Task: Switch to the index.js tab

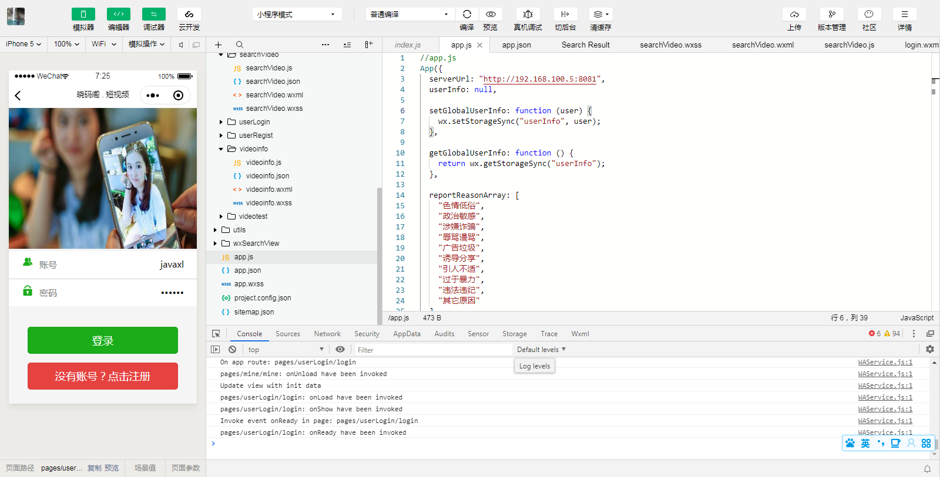Action: coord(408,45)
